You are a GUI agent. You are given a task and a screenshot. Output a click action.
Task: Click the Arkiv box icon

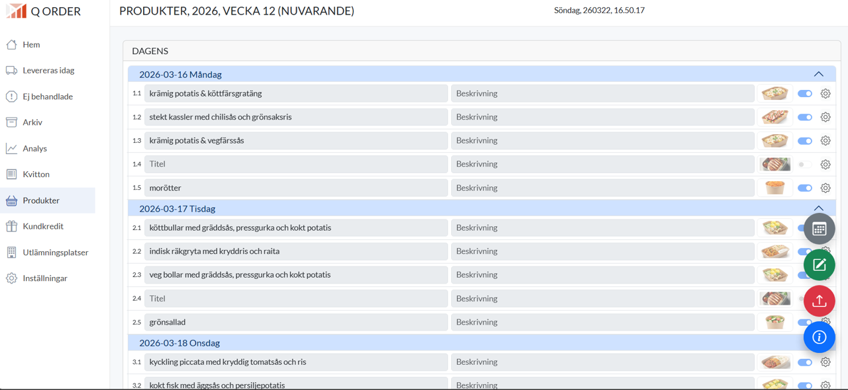click(x=11, y=122)
